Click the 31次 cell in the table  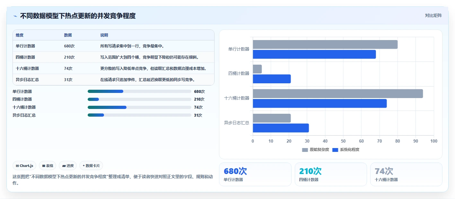click(x=68, y=80)
